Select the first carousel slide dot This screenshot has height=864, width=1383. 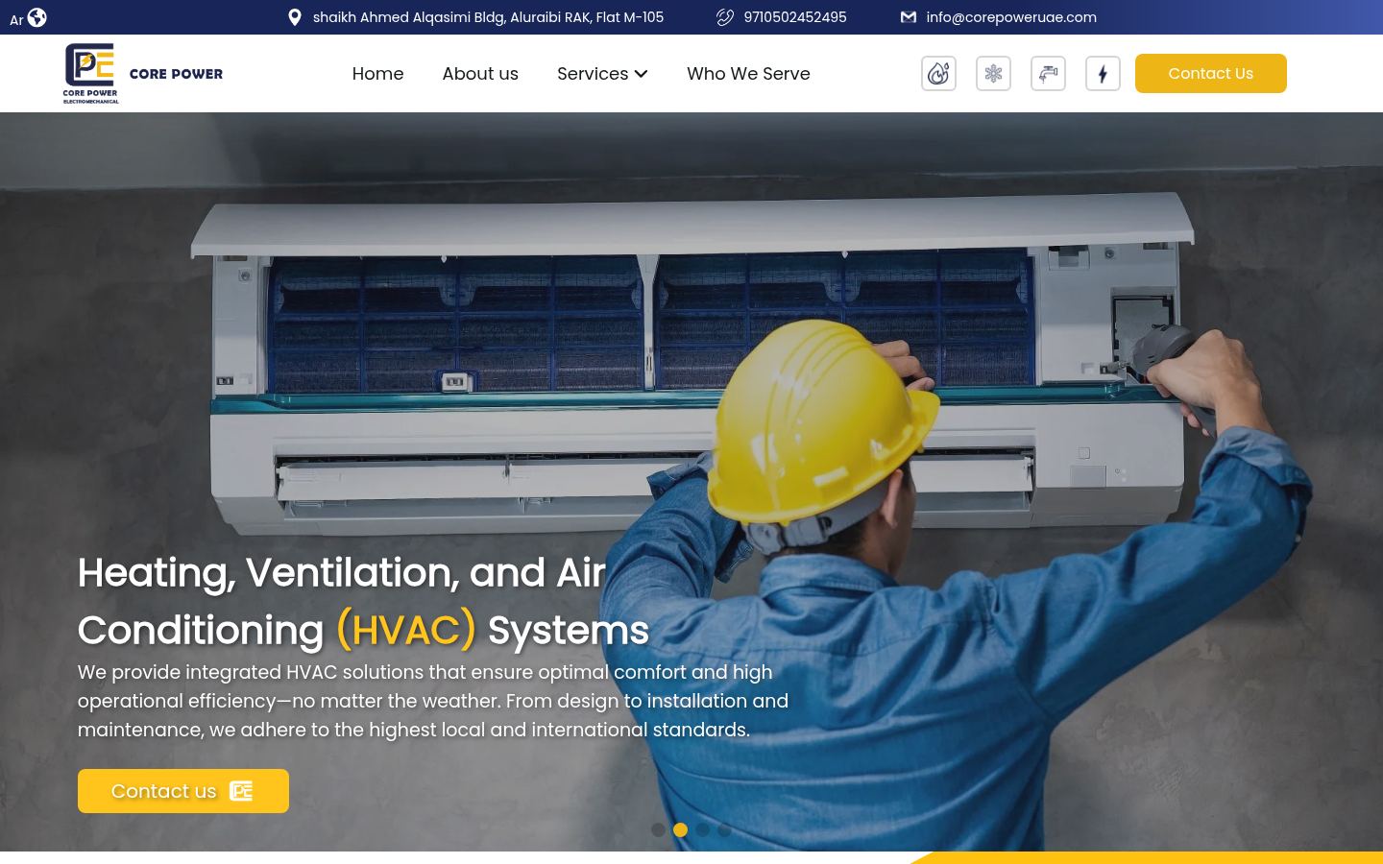[658, 829]
